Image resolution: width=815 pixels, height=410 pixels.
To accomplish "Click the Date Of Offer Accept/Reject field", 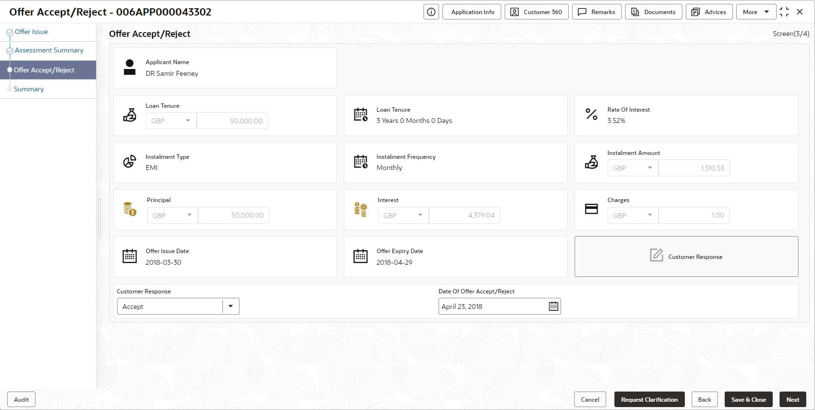I will pos(499,307).
